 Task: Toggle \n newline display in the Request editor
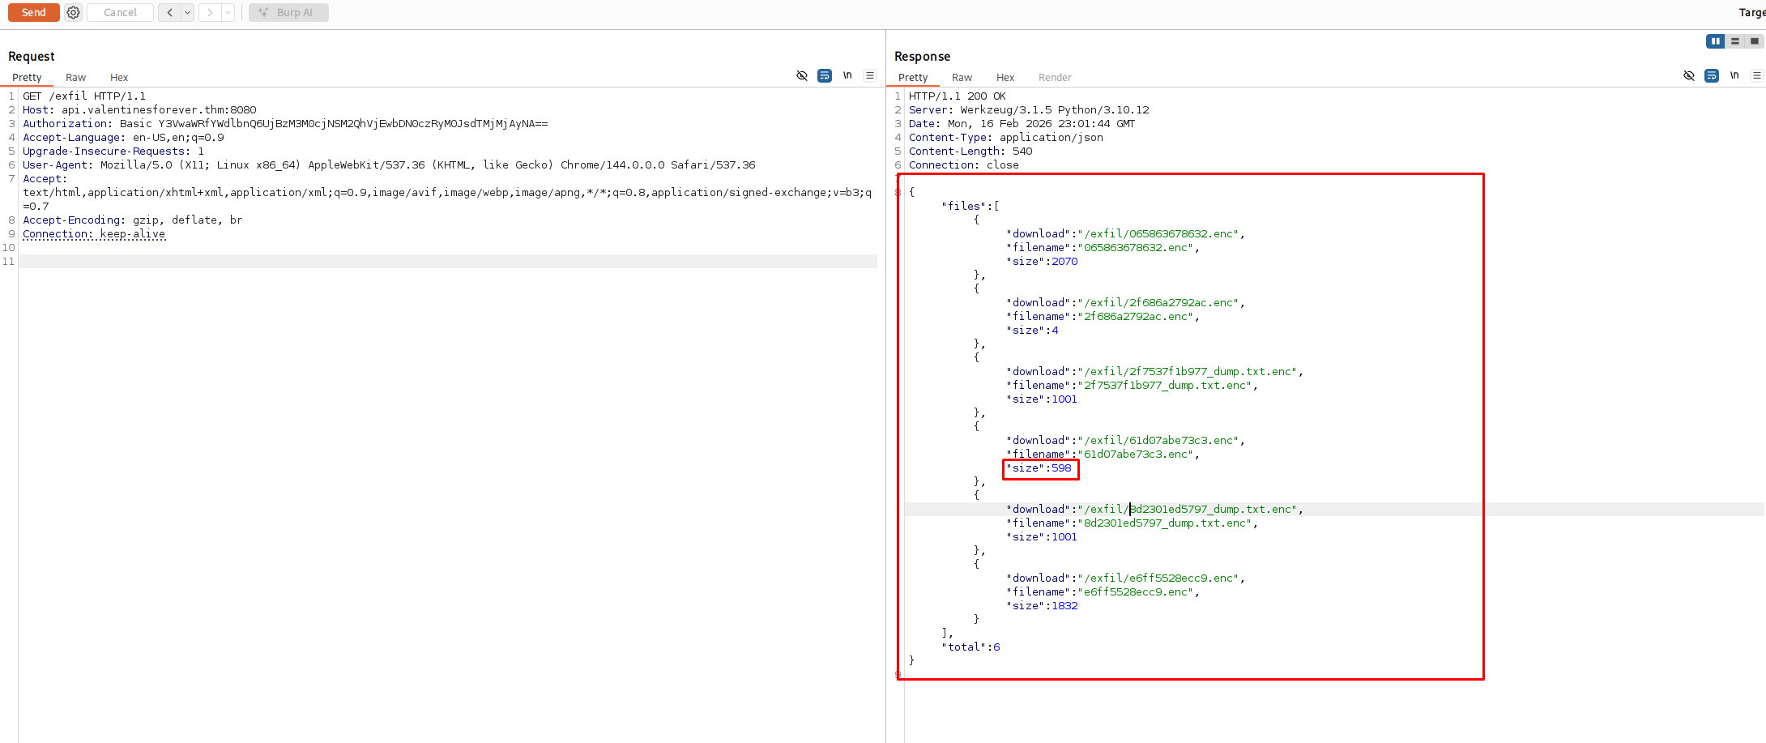(847, 75)
